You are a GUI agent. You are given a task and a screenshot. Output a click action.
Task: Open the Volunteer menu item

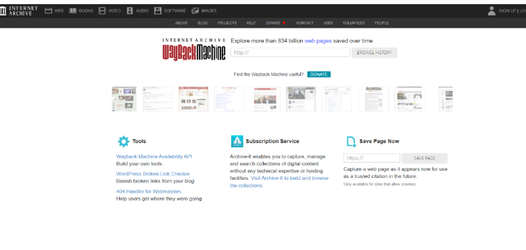tap(354, 23)
